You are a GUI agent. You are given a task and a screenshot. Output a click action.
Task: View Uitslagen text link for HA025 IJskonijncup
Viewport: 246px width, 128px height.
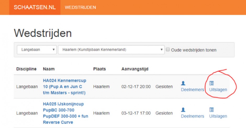pos(218,116)
